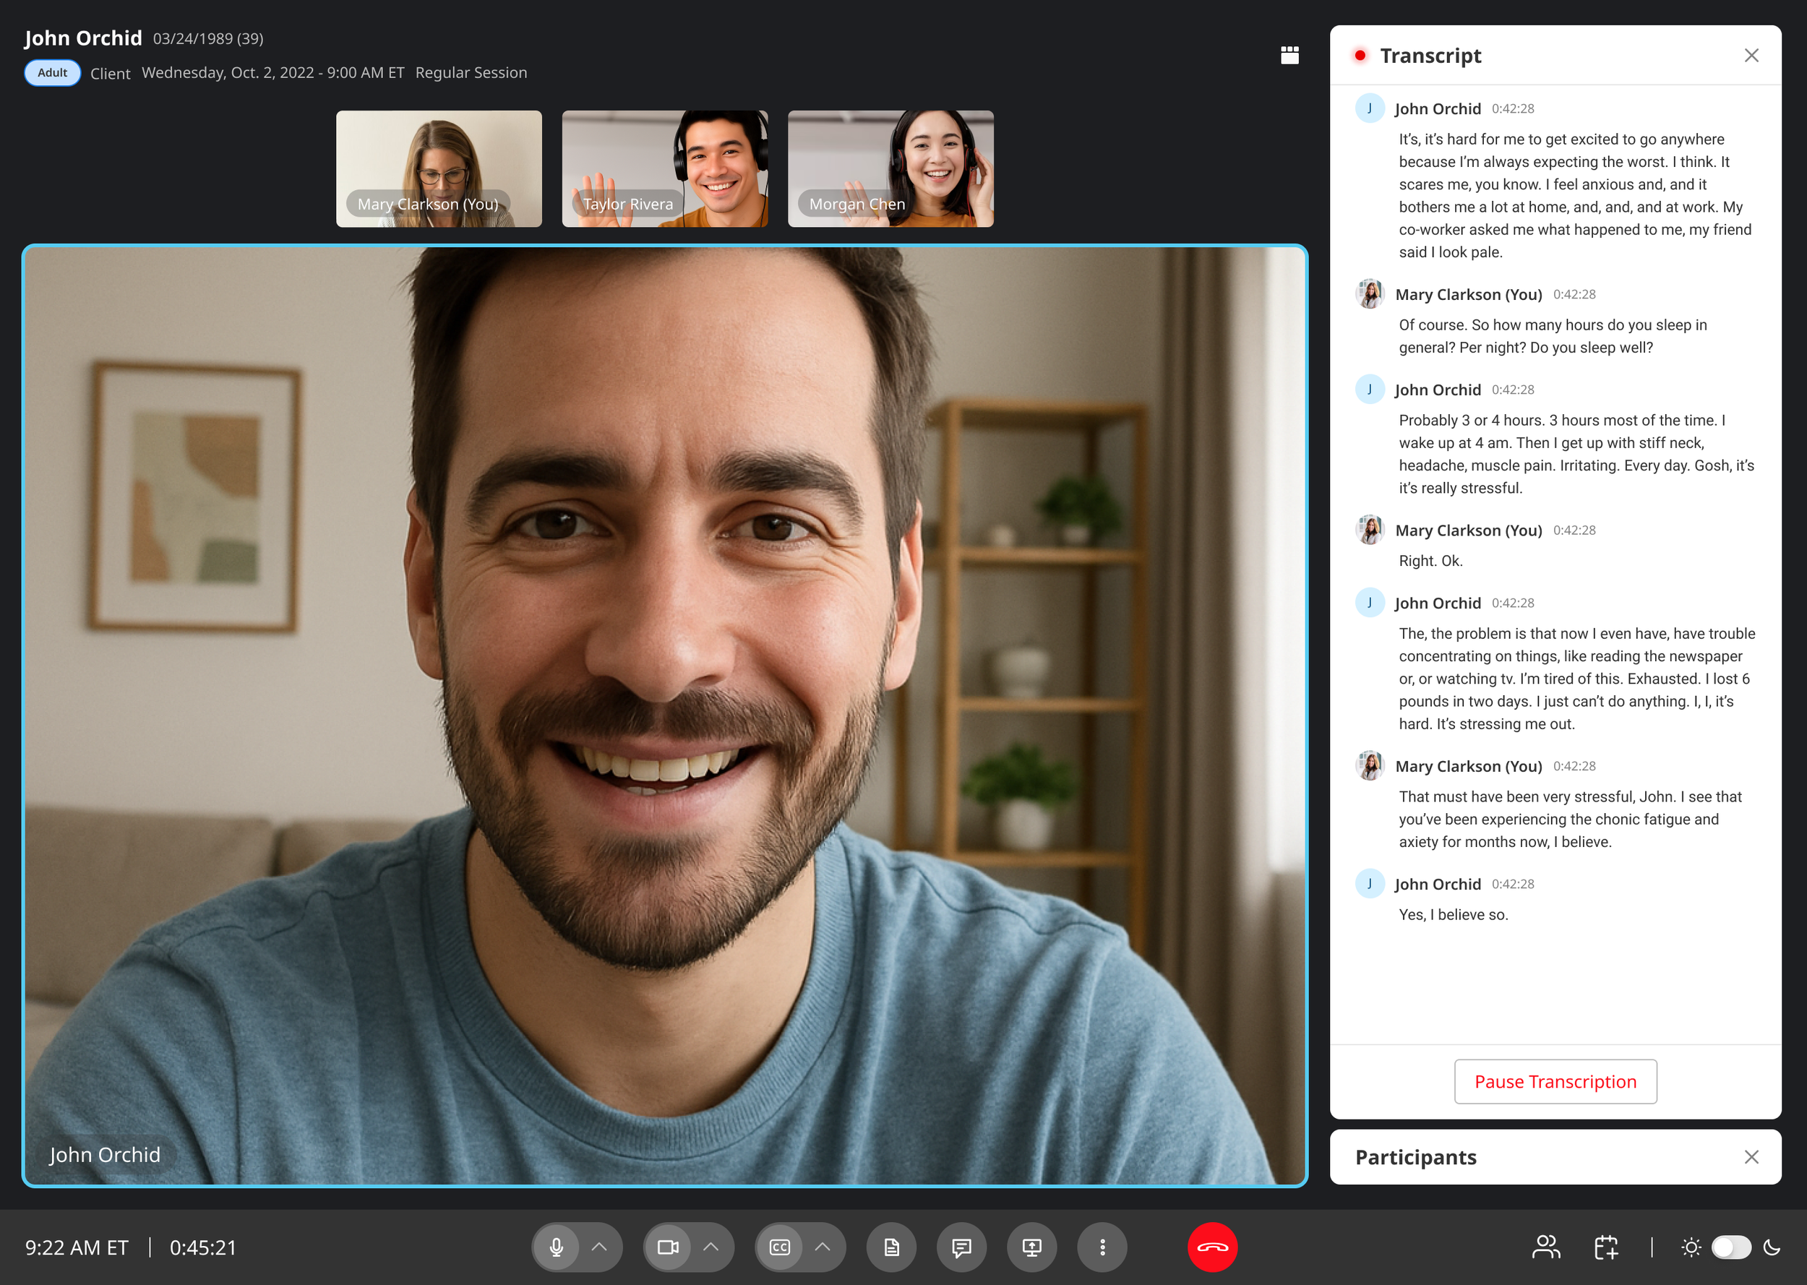This screenshot has width=1807, height=1285.
Task: Open the chat panel
Action: [x=961, y=1247]
